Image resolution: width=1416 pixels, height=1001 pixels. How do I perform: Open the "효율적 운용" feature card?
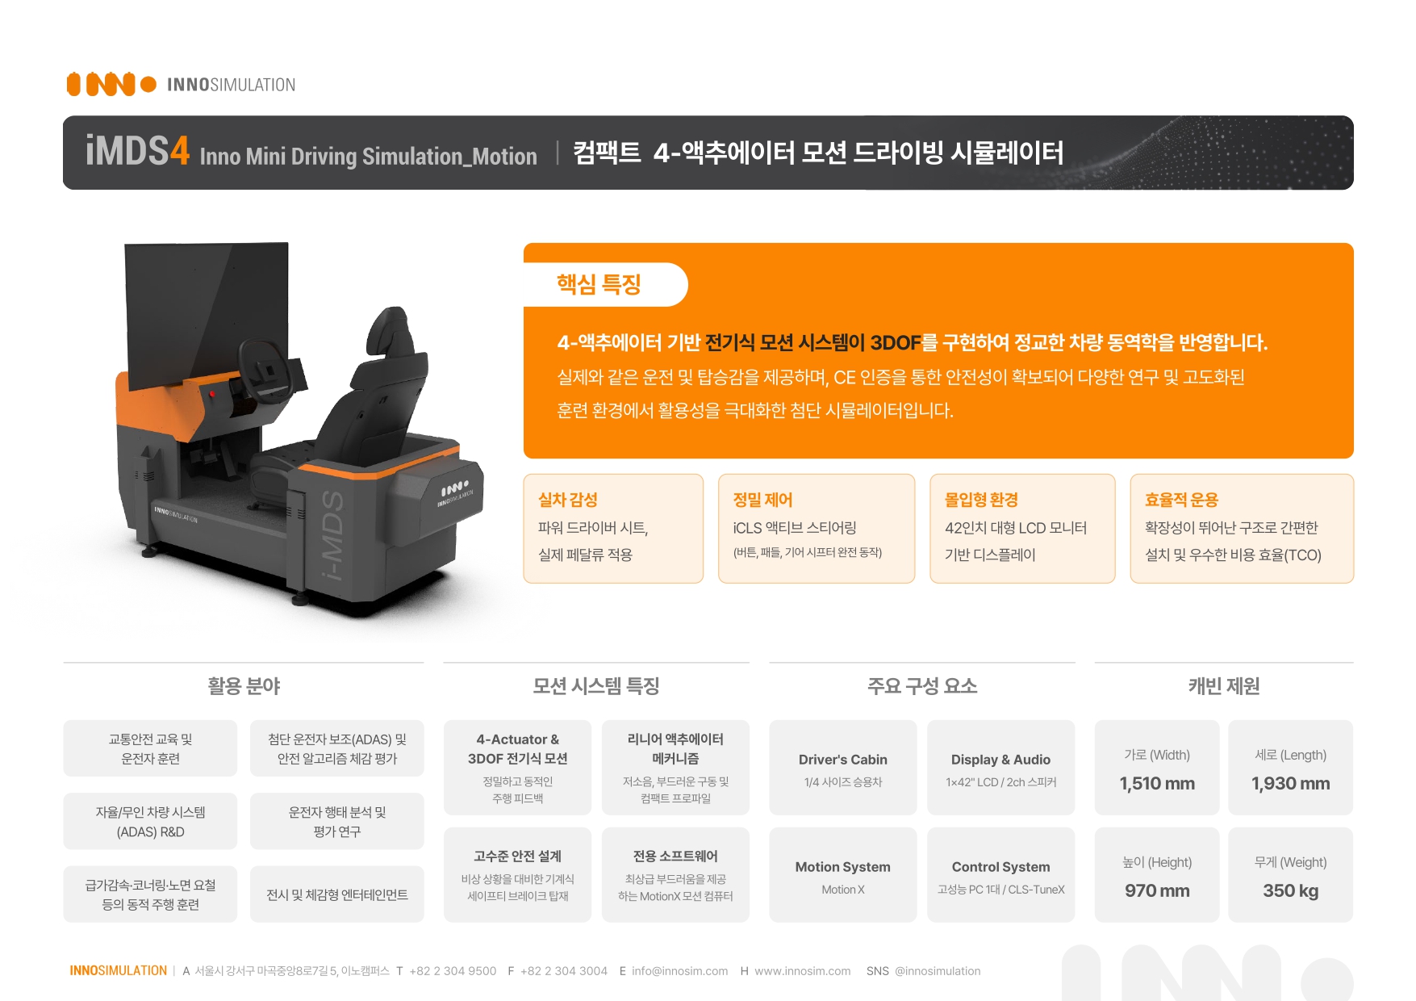[1242, 528]
